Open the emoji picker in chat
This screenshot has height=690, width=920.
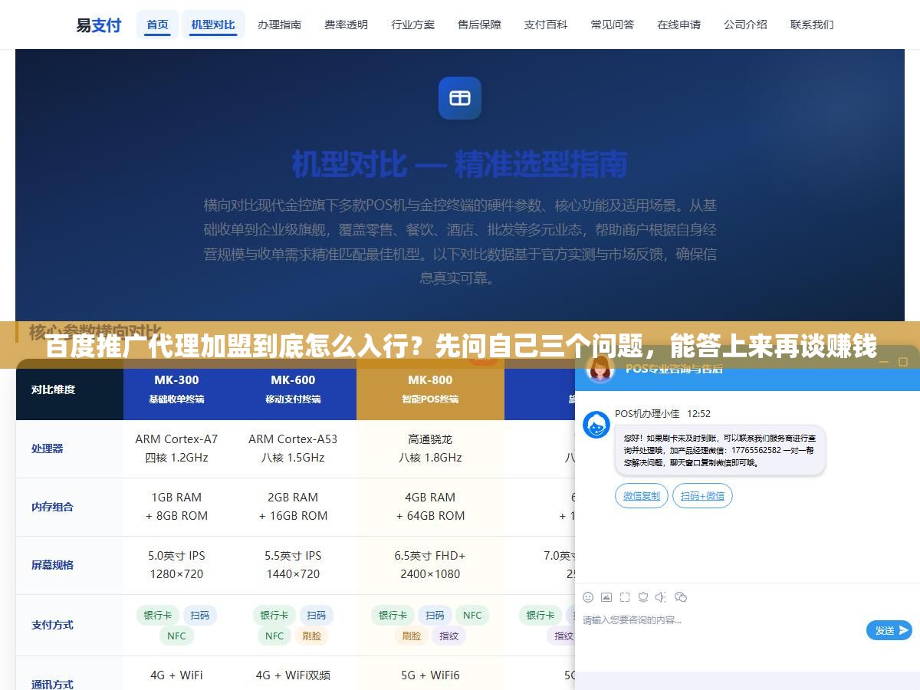pos(588,597)
